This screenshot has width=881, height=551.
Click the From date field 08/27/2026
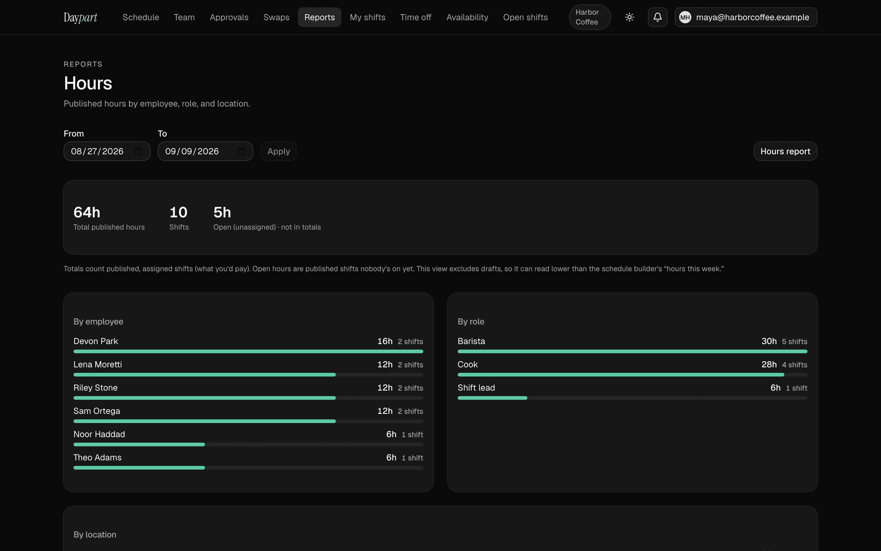(107, 151)
